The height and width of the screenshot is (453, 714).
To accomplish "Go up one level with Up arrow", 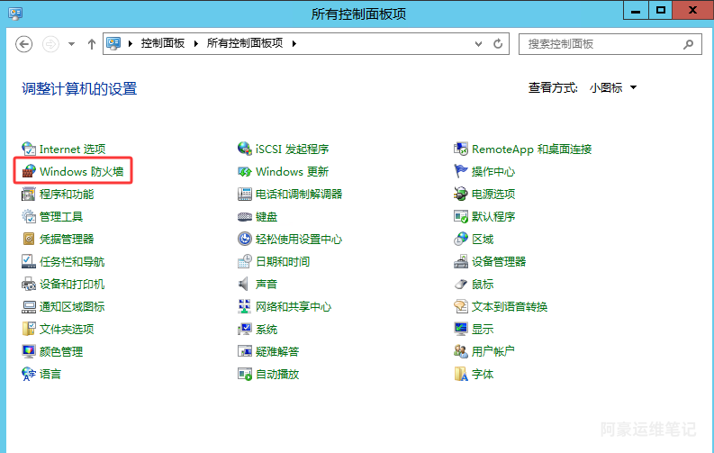I will click(x=92, y=44).
